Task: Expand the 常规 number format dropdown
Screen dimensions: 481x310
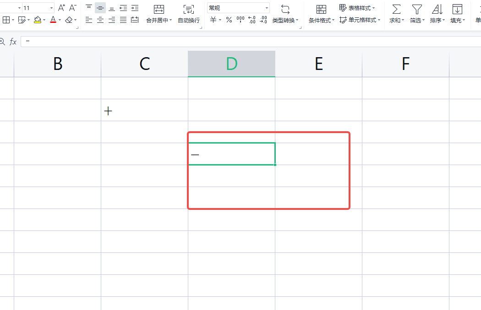Action: [267, 8]
